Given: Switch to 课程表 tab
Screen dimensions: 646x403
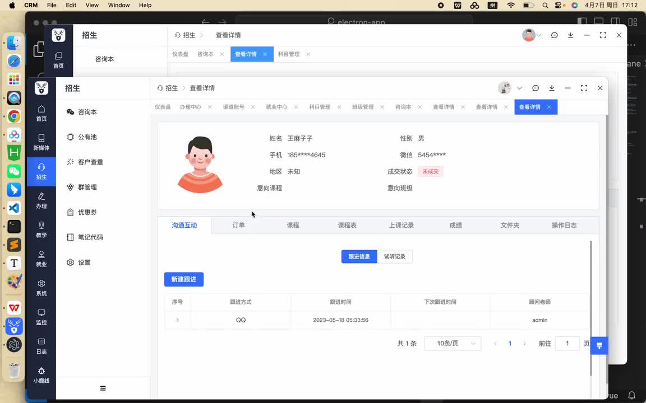Looking at the screenshot, I should 347,226.
